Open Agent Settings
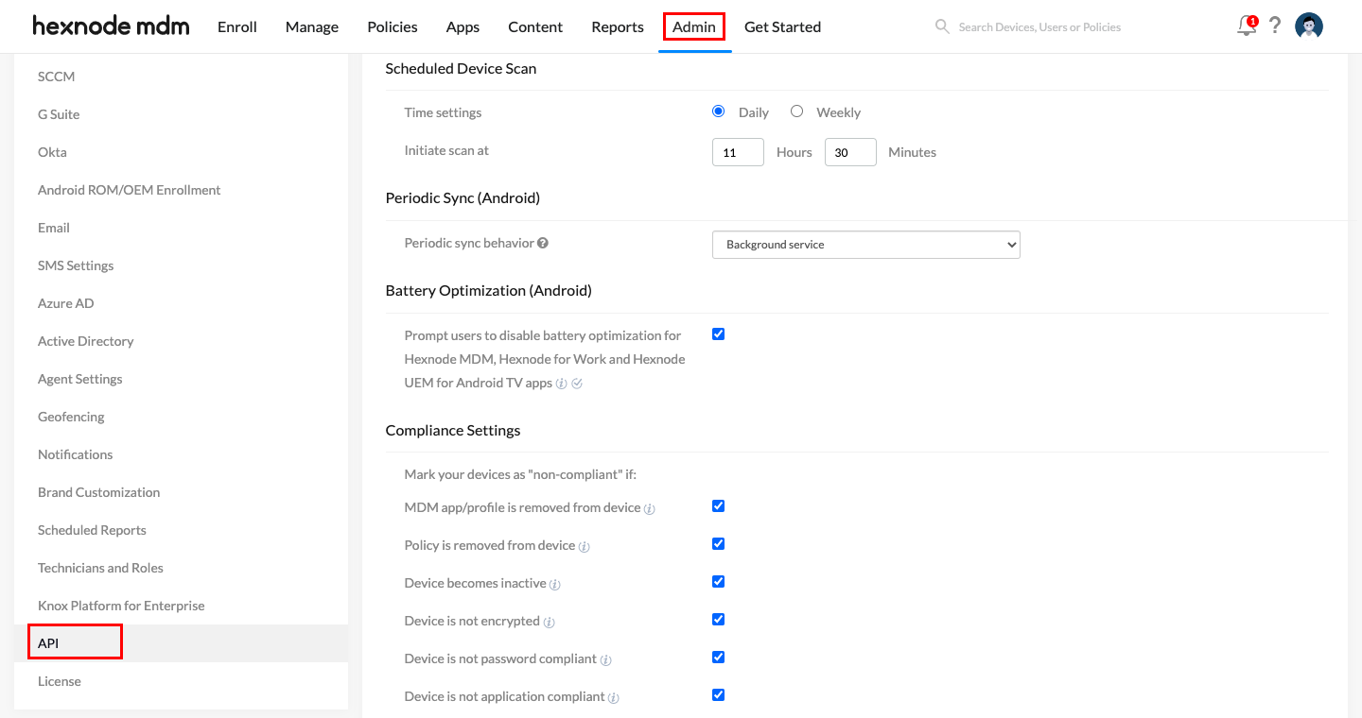This screenshot has width=1362, height=718. point(80,379)
